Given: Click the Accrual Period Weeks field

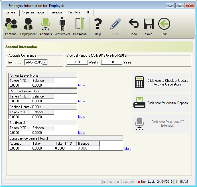Looking at the screenshot, I should 77,62.
